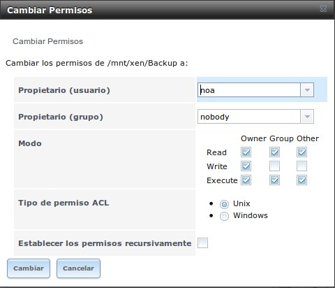
Task: Toggle Owner Read permission checkbox
Action: point(246,152)
